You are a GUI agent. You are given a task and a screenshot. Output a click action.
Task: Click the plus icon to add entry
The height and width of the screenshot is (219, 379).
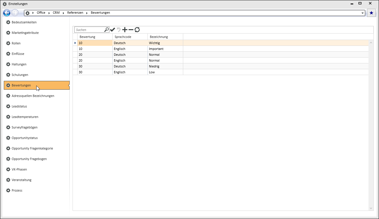[125, 29]
